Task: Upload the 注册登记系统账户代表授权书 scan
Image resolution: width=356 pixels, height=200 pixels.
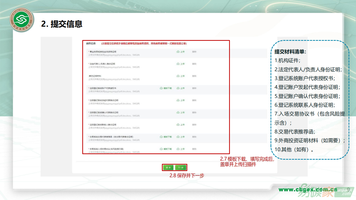Action: point(181,88)
